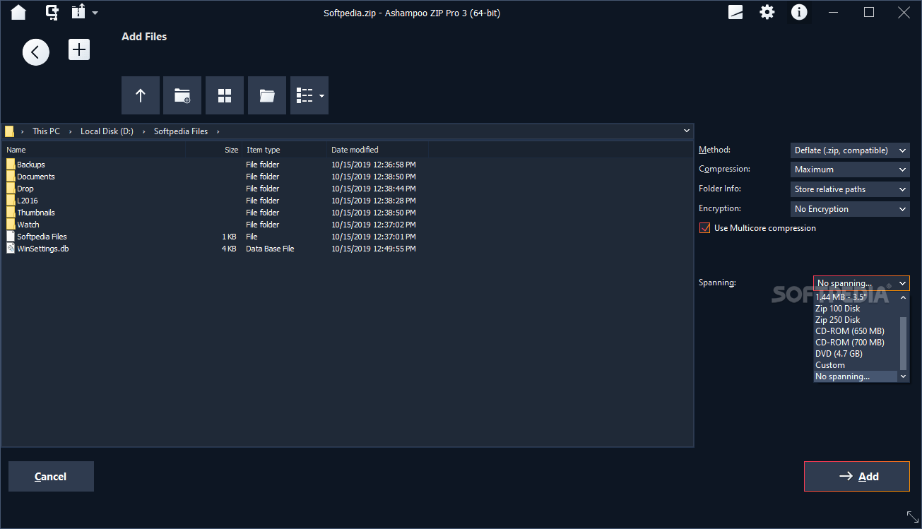Click the 10/15/2019 12:49:55 PM date cell

[374, 249]
